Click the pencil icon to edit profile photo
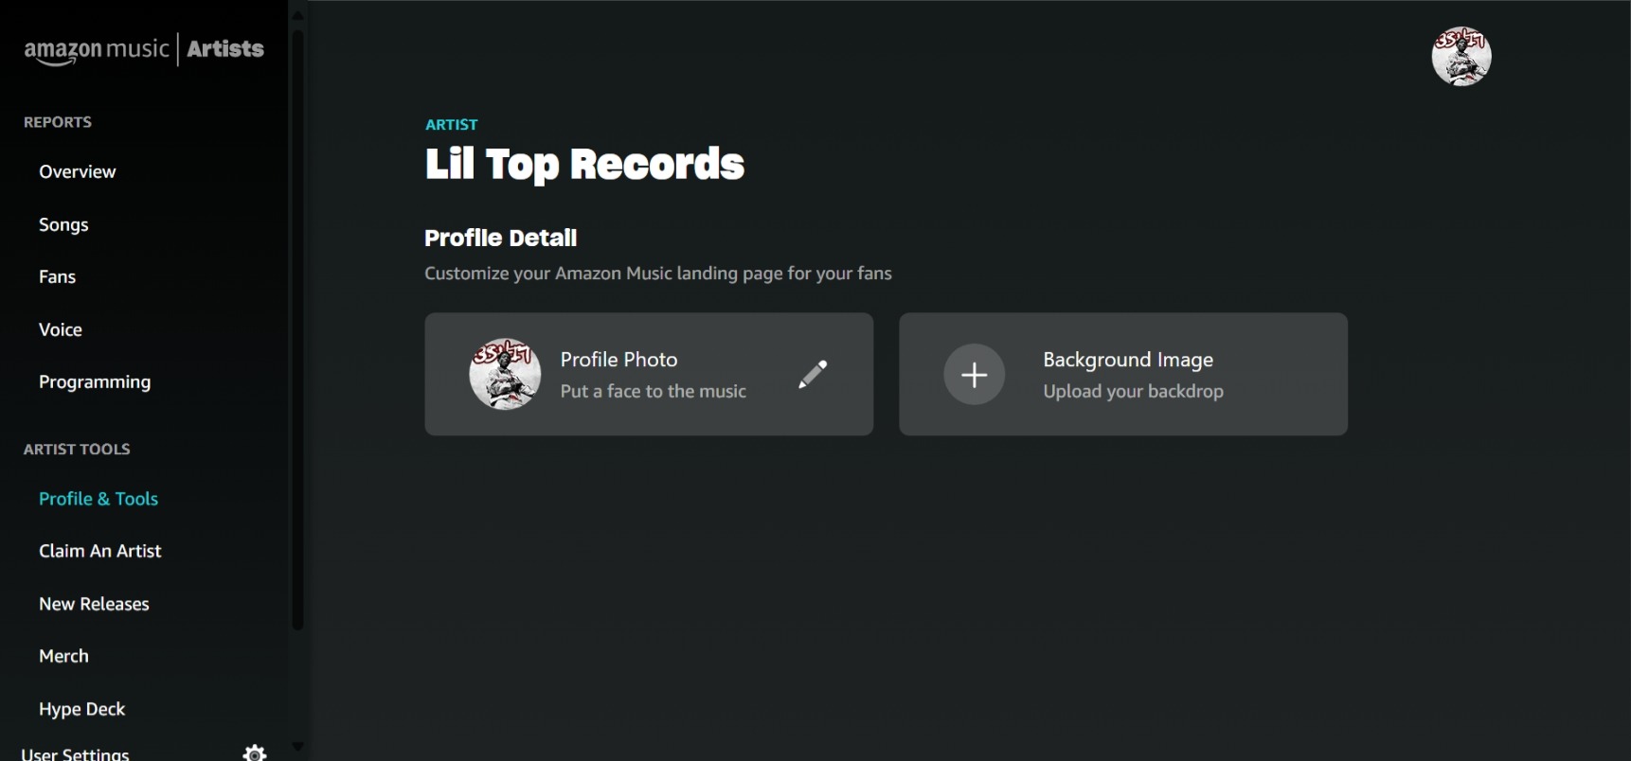Image resolution: width=1631 pixels, height=761 pixels. tap(813, 375)
